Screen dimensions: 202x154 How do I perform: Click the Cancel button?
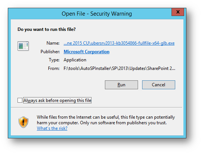click(x=158, y=85)
